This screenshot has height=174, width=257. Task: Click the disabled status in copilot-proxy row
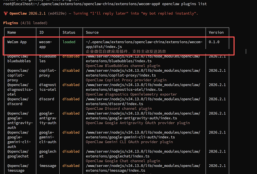point(71,71)
